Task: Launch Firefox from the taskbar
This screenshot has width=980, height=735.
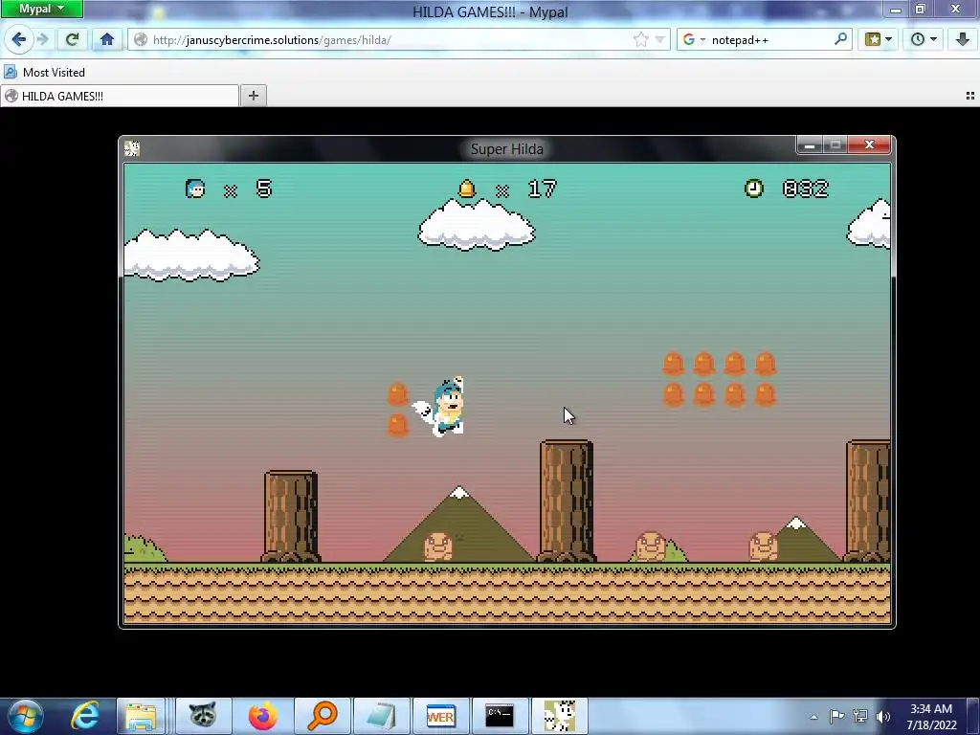Action: tap(262, 716)
